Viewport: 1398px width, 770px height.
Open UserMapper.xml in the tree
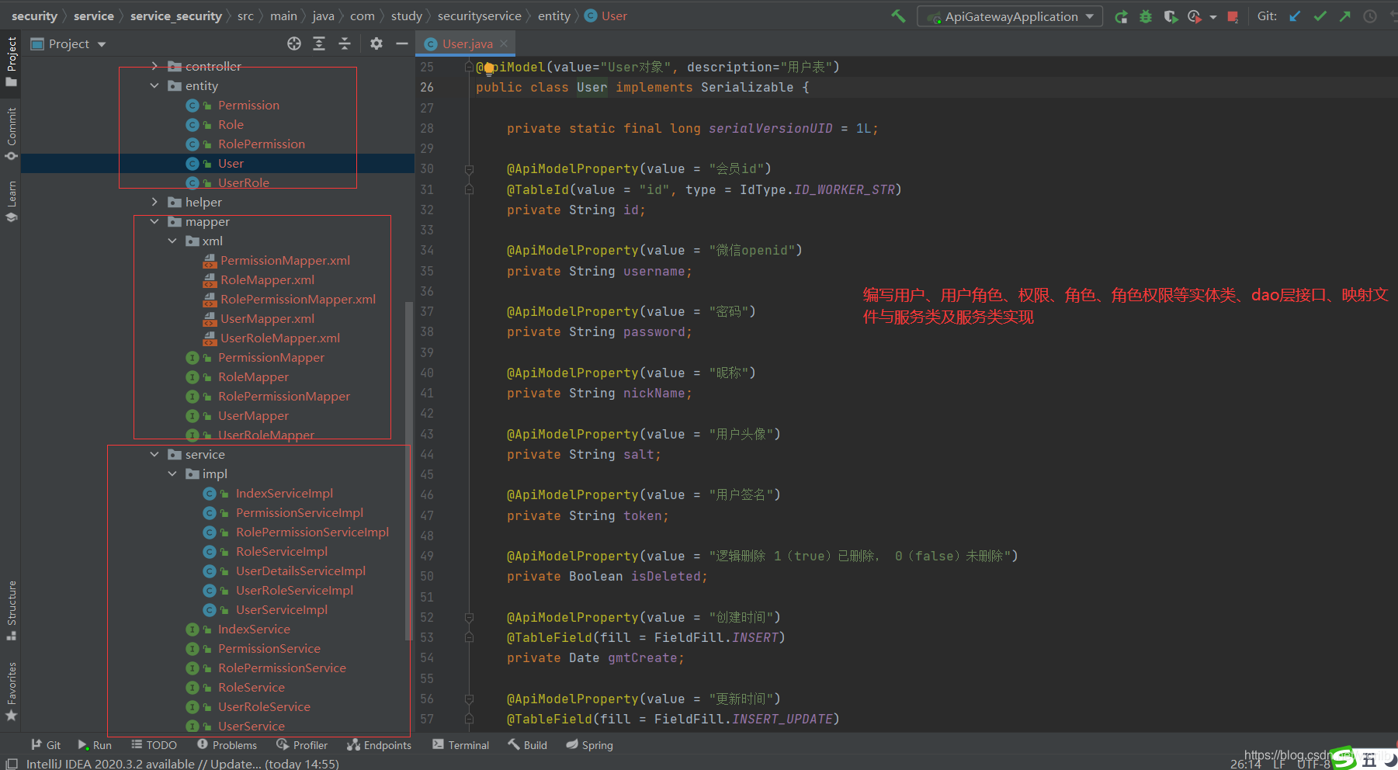pyautogui.click(x=267, y=318)
